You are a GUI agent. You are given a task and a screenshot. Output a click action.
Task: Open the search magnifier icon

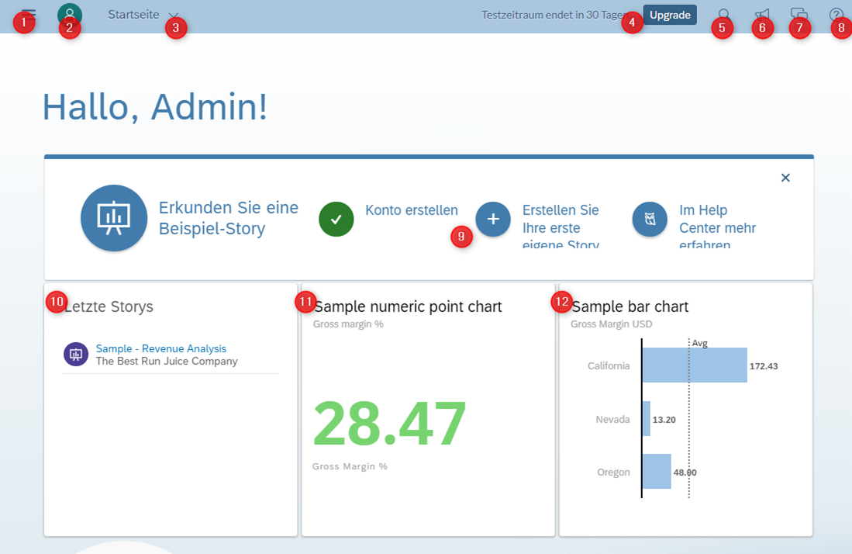(724, 15)
